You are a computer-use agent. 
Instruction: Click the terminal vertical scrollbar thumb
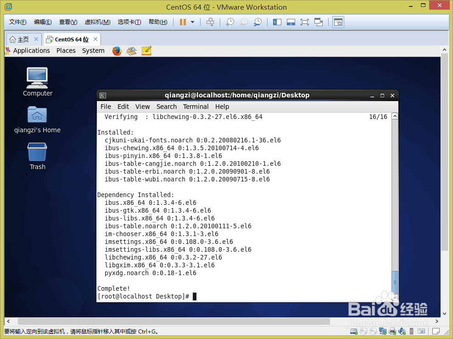[x=395, y=282]
